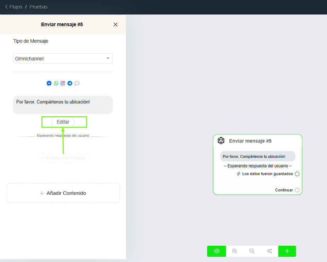Click the web chat bubble icon
The height and width of the screenshot is (262, 327).
[77, 83]
